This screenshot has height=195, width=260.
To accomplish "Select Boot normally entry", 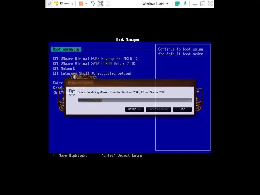I will click(66, 49).
